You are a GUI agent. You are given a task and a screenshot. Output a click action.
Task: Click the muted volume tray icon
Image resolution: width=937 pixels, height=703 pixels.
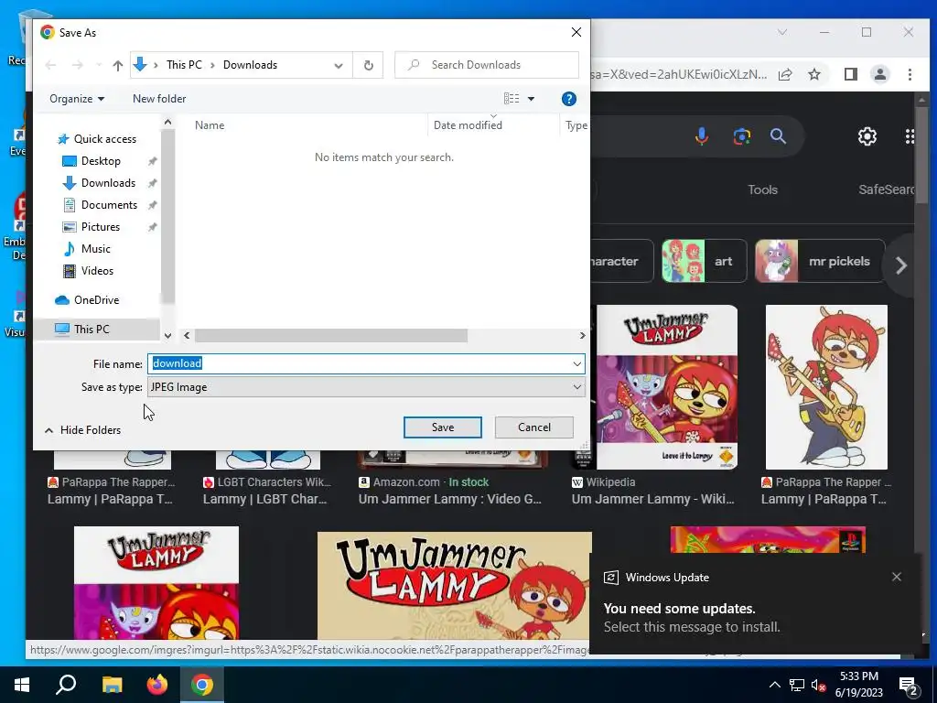click(819, 686)
